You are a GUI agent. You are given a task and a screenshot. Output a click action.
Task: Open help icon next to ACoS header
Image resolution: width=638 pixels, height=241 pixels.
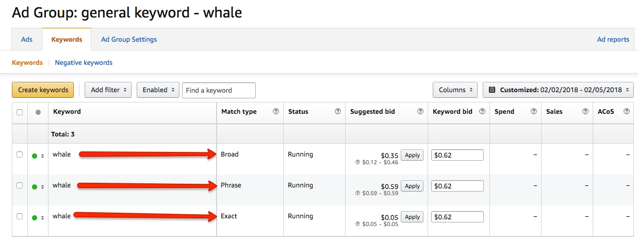[x=627, y=111]
